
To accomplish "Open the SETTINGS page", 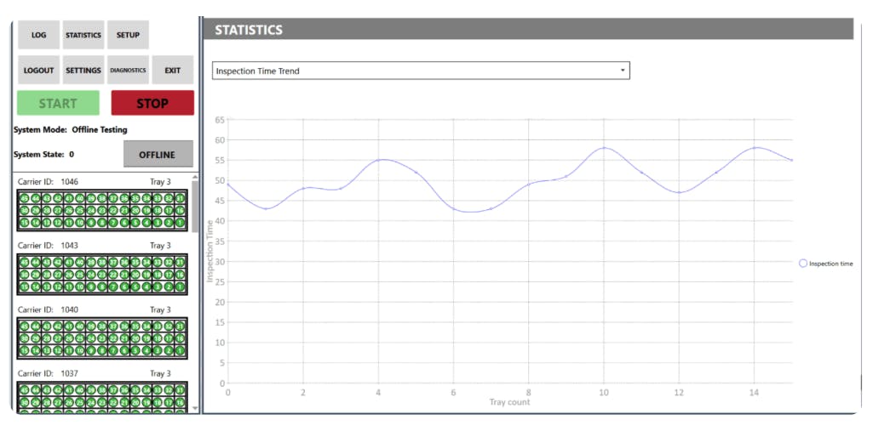I will pyautogui.click(x=83, y=71).
